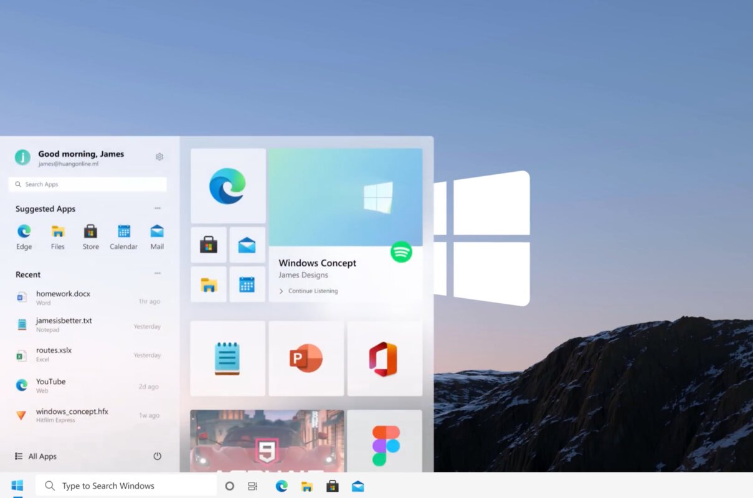Launch Edge from Suggested Apps
The image size is (753, 498).
point(24,237)
